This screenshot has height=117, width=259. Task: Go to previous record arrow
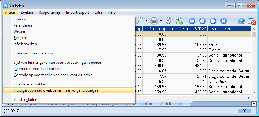pyautogui.click(x=202, y=21)
